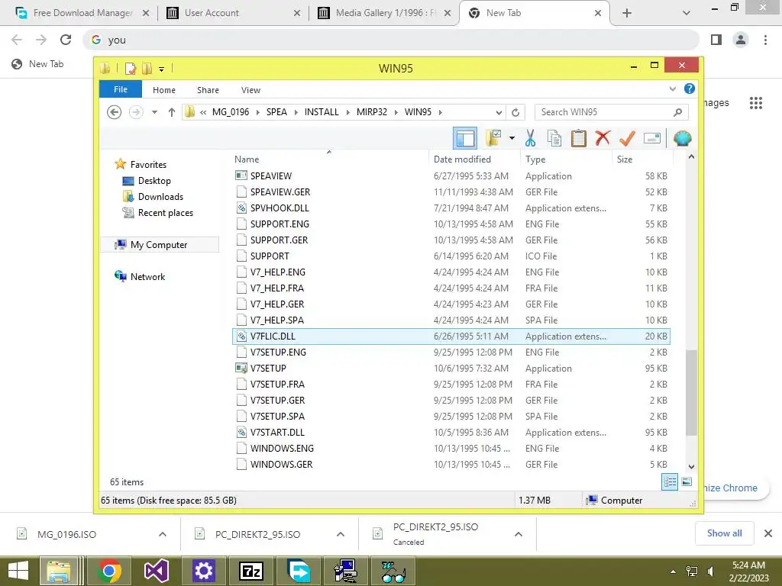
Task: Open Visual Studio from the taskbar
Action: pos(156,571)
